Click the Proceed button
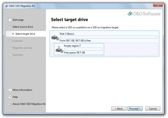The height and width of the screenshot is (118, 168). tap(135, 109)
